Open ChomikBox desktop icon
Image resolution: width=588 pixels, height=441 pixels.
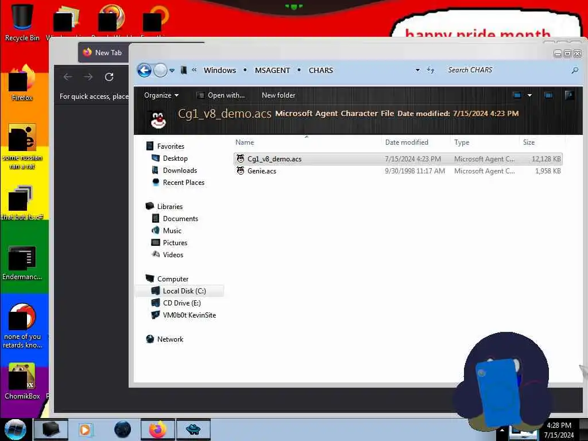coord(22,381)
